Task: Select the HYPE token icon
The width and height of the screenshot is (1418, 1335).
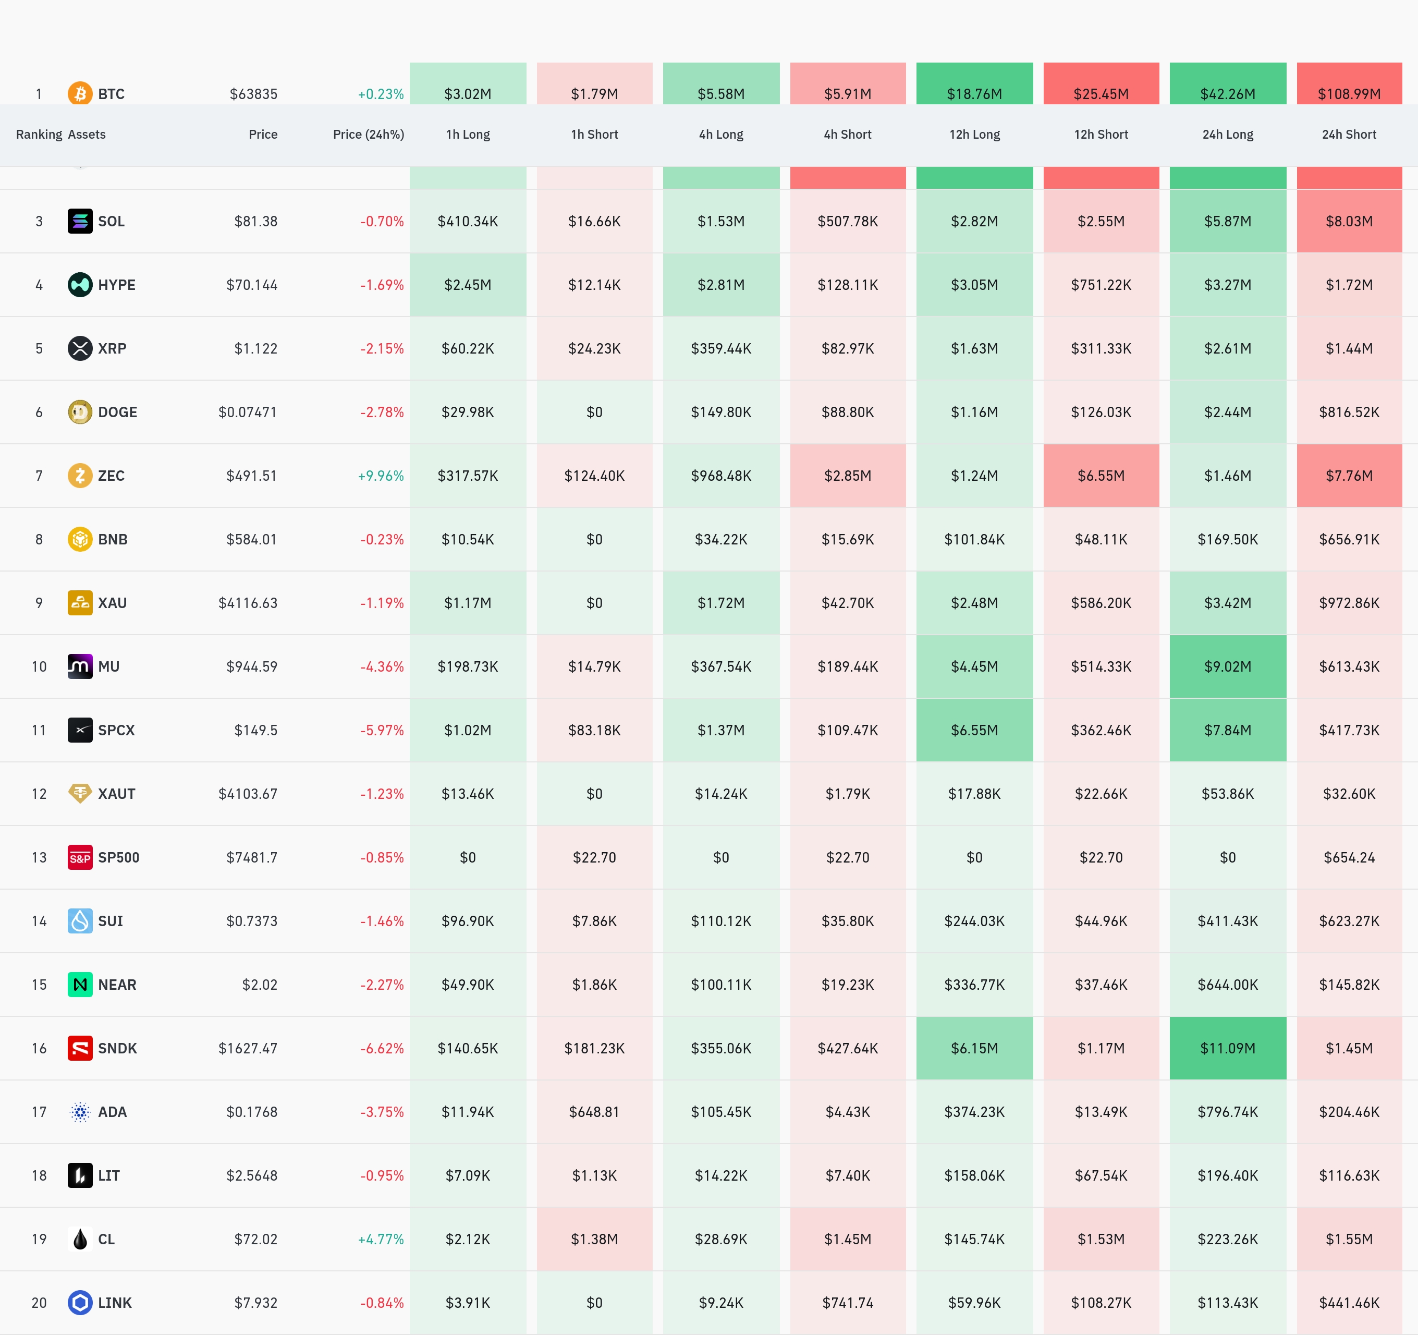Action: pos(80,285)
